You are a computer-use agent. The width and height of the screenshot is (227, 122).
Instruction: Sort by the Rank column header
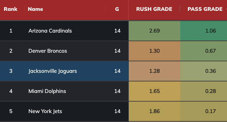coord(11,9)
